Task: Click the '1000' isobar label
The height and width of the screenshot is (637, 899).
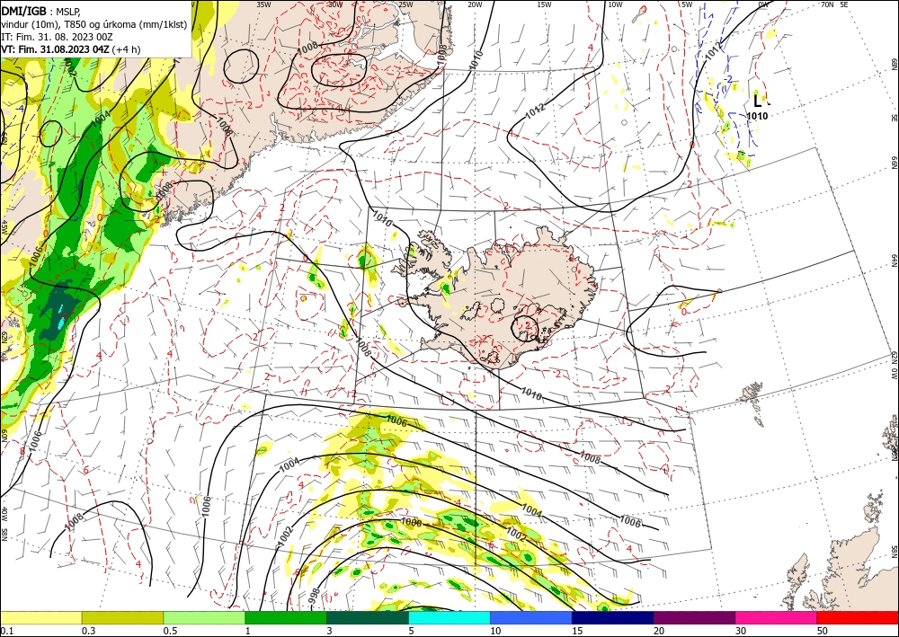Action: [411, 523]
